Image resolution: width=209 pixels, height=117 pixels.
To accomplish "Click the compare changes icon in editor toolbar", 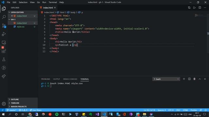I will tap(189, 8).
